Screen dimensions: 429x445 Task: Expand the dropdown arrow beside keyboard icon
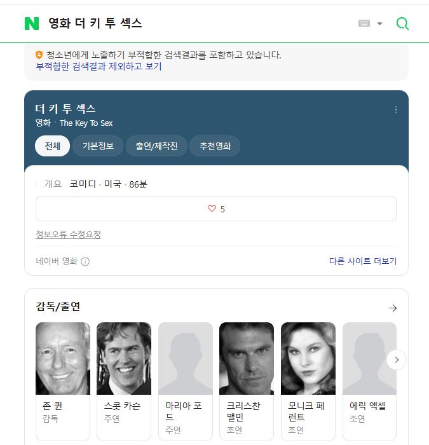[379, 24]
